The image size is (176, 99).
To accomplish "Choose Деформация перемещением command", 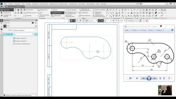I will pos(99,15).
